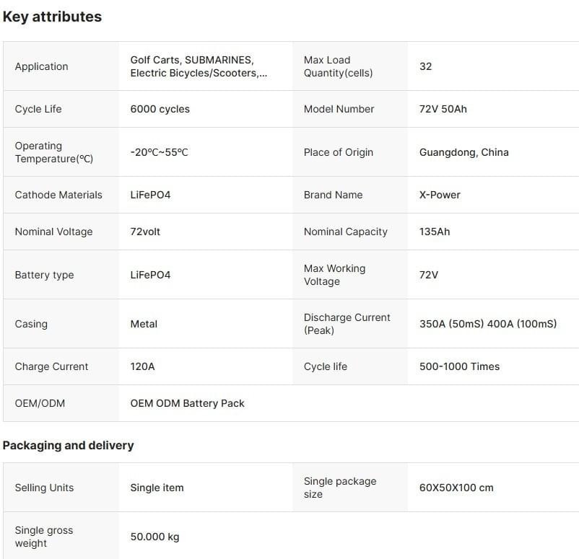This screenshot has width=579, height=559.
Task: Click the Guangdong, China origin value
Action: pyautogui.click(x=463, y=152)
